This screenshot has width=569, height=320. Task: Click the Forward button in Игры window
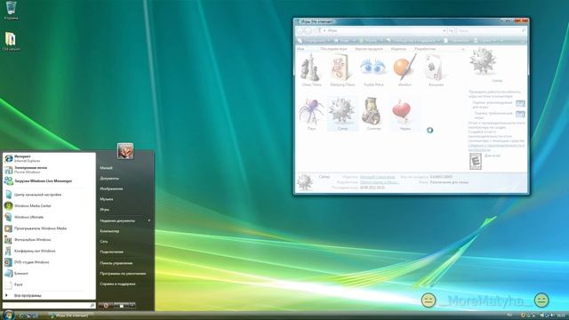click(309, 31)
